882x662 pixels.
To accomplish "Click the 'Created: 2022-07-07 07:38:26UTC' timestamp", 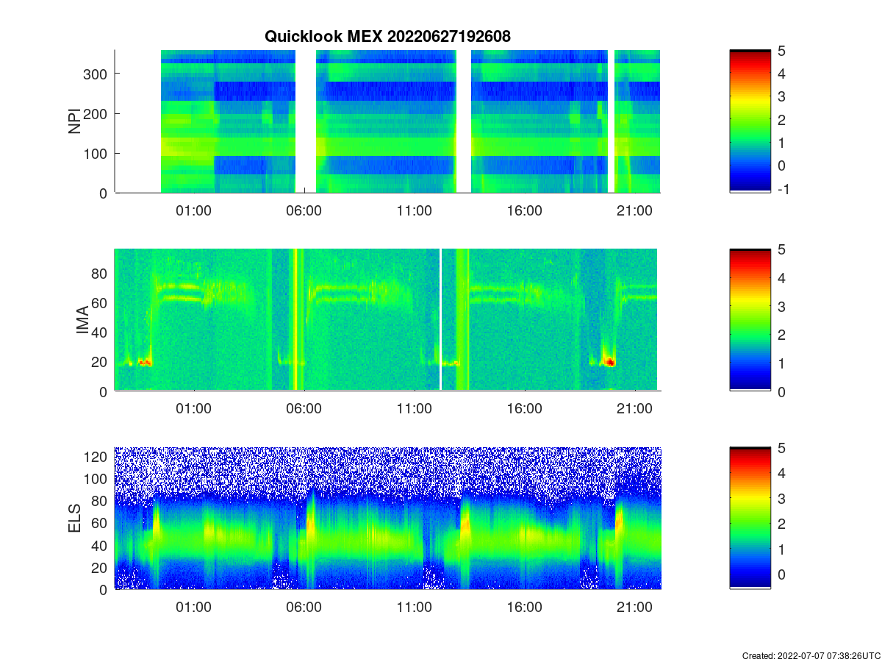I will pos(811,655).
